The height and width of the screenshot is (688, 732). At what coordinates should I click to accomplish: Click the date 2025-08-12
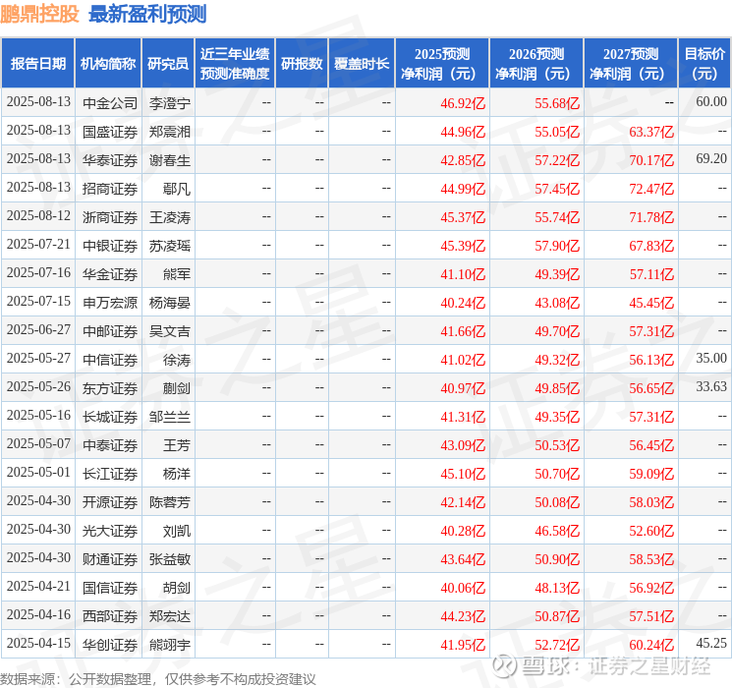click(38, 216)
